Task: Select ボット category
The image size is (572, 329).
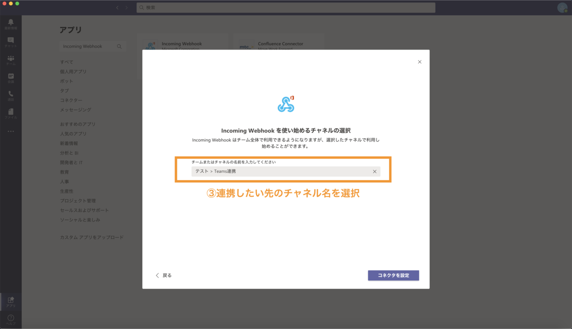Action: coord(67,81)
